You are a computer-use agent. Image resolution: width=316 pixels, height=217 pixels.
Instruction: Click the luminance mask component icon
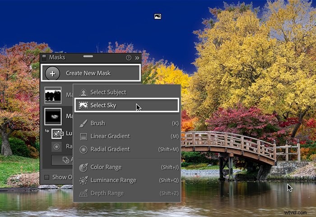[x=56, y=133]
